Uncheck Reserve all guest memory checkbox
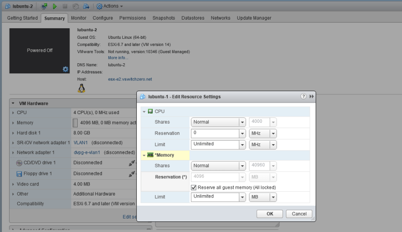This screenshot has width=402, height=232. (194, 187)
